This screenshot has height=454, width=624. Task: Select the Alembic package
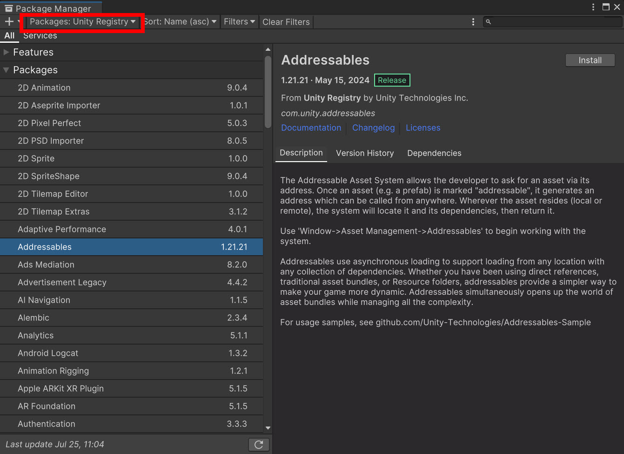click(132, 318)
